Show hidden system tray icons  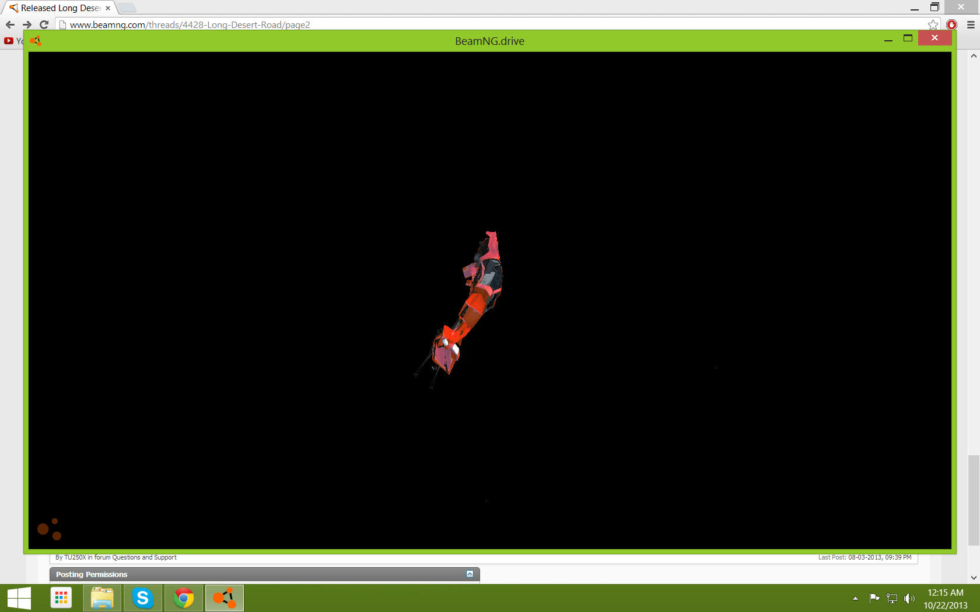pyautogui.click(x=855, y=599)
